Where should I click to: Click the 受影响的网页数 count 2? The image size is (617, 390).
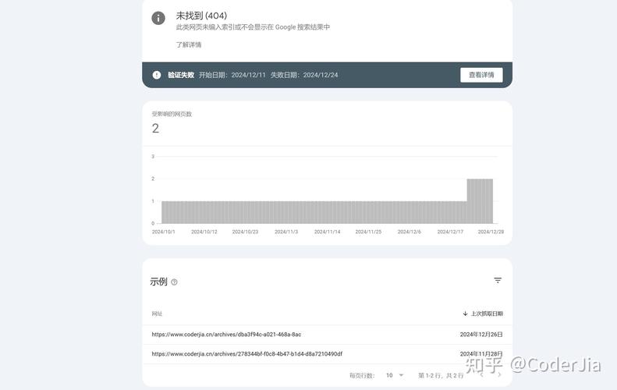[x=155, y=128]
